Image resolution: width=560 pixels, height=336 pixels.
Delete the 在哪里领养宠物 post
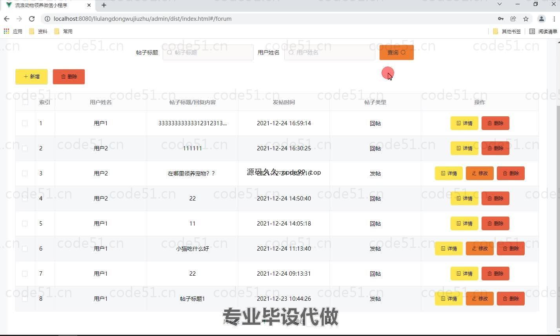pos(511,173)
